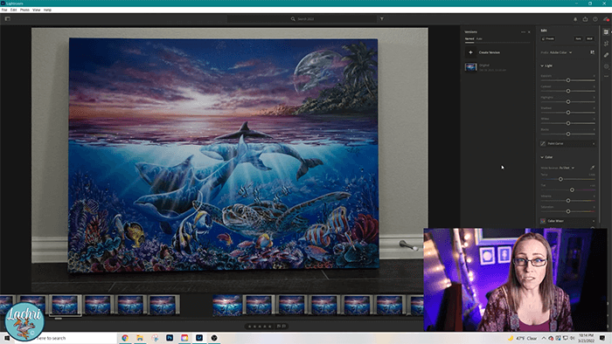Open the filter funnel icon beside search
Viewport: 612px width, 344px height.
pos(382,18)
